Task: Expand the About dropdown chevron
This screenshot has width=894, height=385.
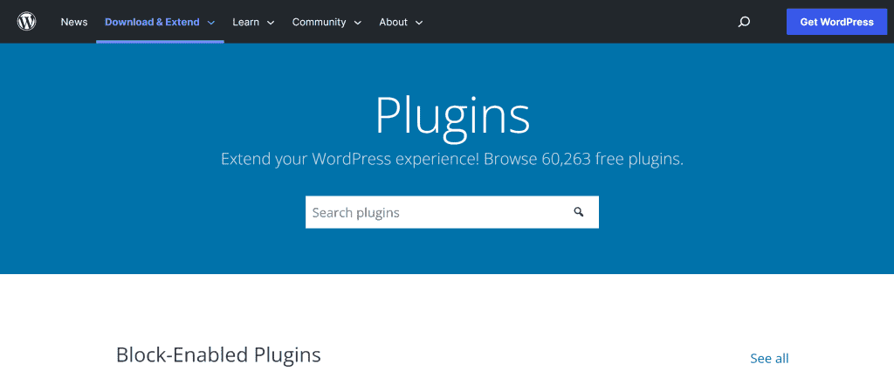Action: (419, 23)
